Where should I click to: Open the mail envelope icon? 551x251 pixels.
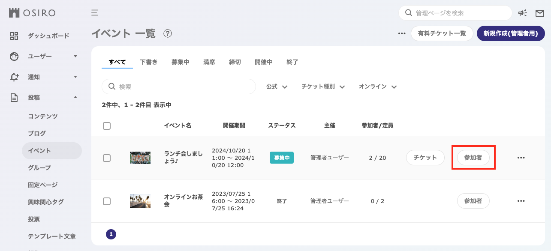pos(539,13)
